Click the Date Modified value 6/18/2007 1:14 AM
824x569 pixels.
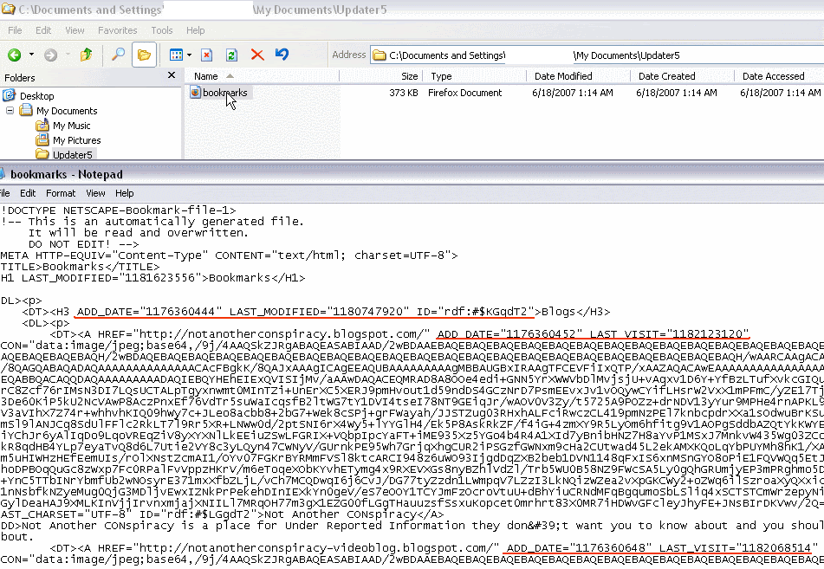tap(572, 93)
